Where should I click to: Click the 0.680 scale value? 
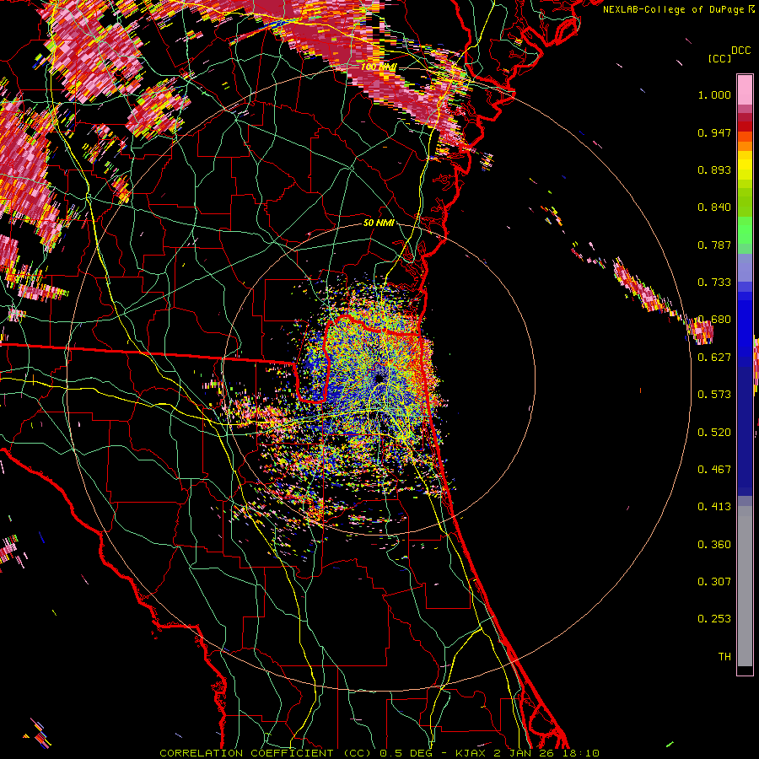(714, 320)
